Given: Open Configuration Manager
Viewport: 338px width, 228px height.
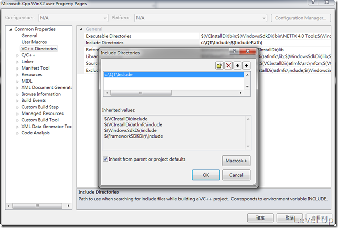Looking at the screenshot, I should click(301, 18).
